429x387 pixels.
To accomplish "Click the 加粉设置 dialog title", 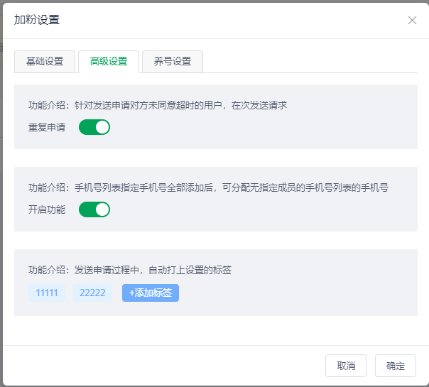I will (37, 20).
